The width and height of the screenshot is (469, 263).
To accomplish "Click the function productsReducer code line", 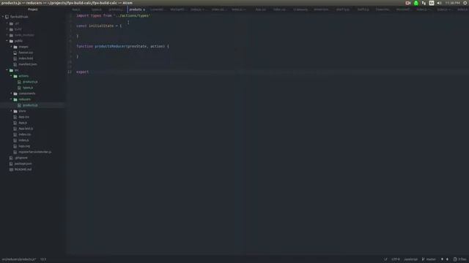I will (x=122, y=46).
